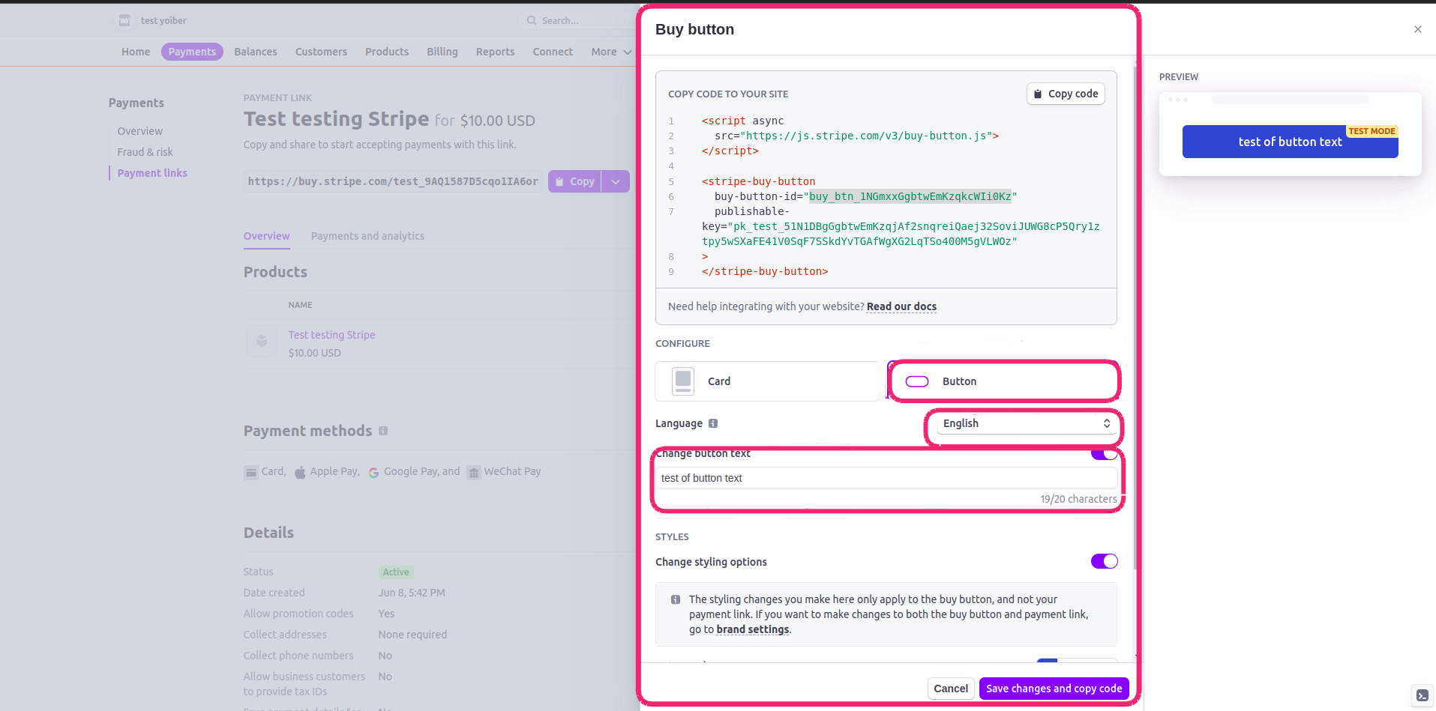Open Reports in the navigation
Screen dimensions: 1436x711
495,52
